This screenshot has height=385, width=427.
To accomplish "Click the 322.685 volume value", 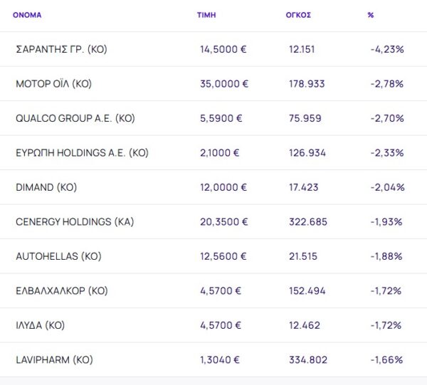I will [308, 222].
